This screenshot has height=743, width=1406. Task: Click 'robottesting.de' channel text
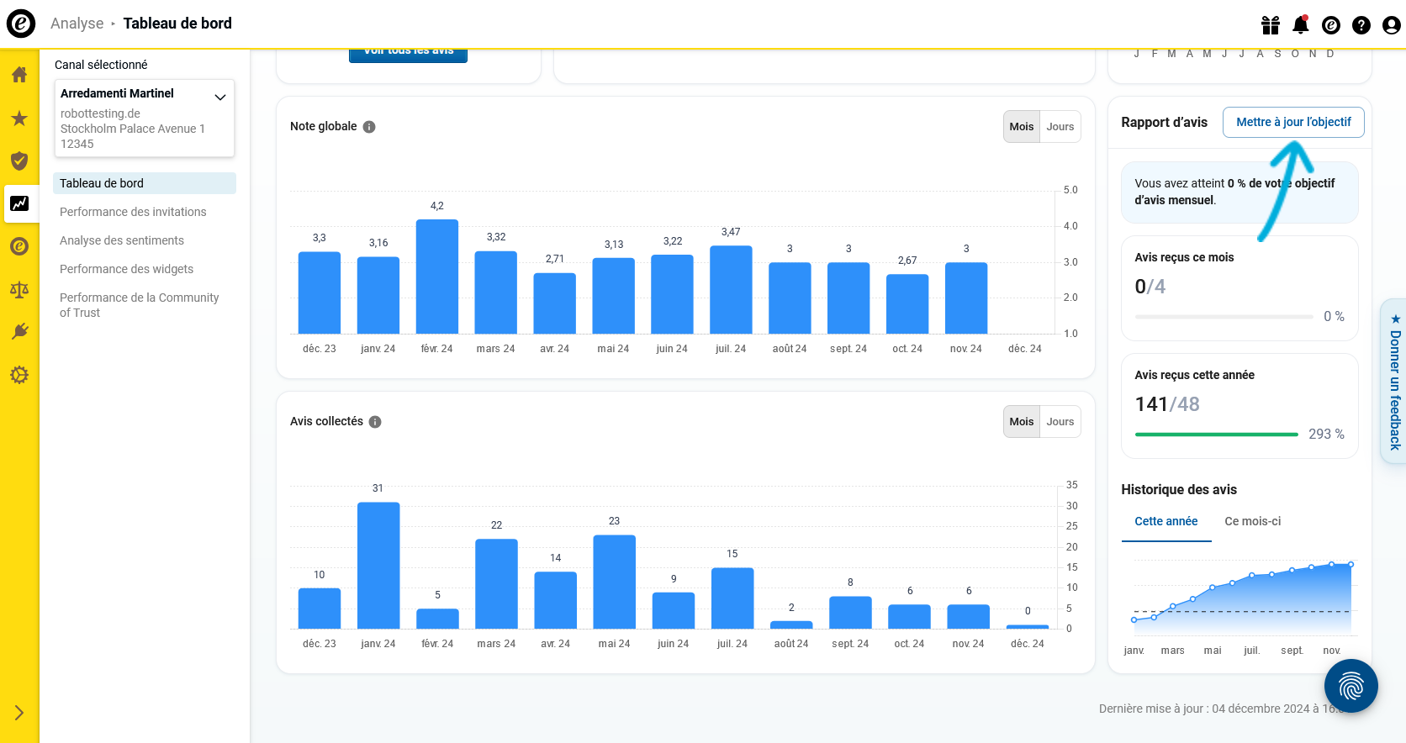100,113
